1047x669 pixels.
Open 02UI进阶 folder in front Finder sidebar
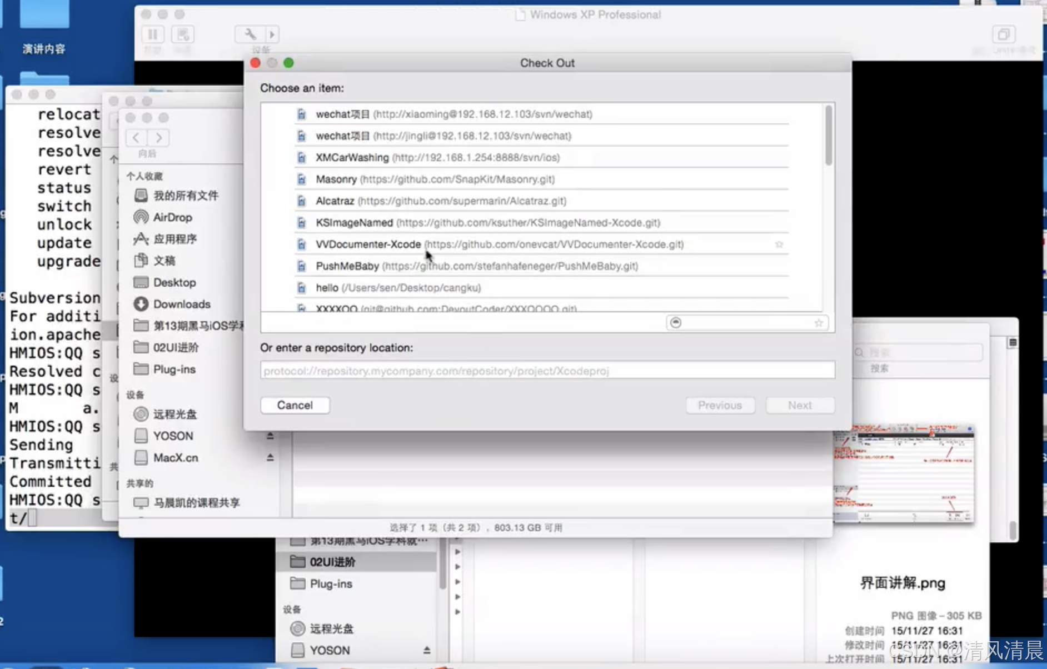coord(166,347)
